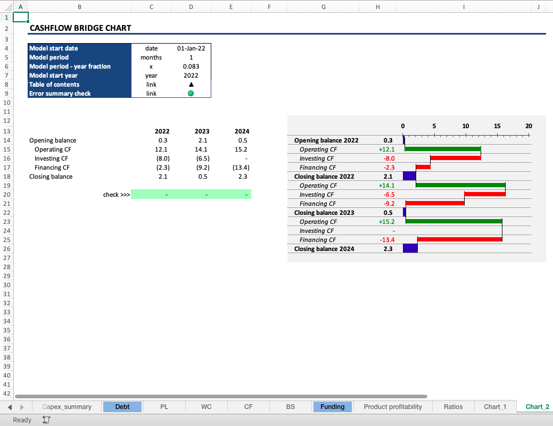Select the 2023 column heading cell
The height and width of the screenshot is (426, 553).
(202, 131)
